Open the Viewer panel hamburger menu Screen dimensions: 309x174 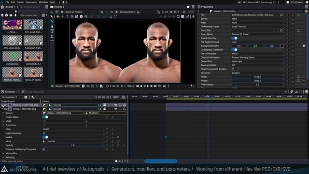[193, 7]
